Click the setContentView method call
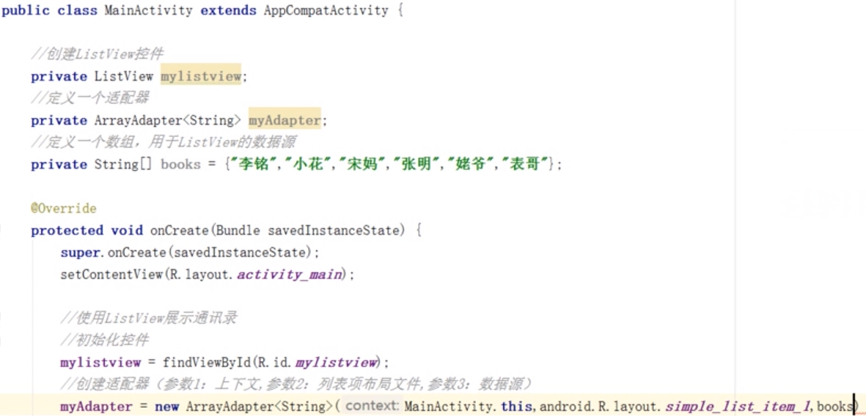 111,274
